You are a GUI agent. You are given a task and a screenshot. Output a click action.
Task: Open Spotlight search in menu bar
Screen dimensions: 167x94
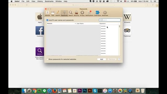point(151,1)
